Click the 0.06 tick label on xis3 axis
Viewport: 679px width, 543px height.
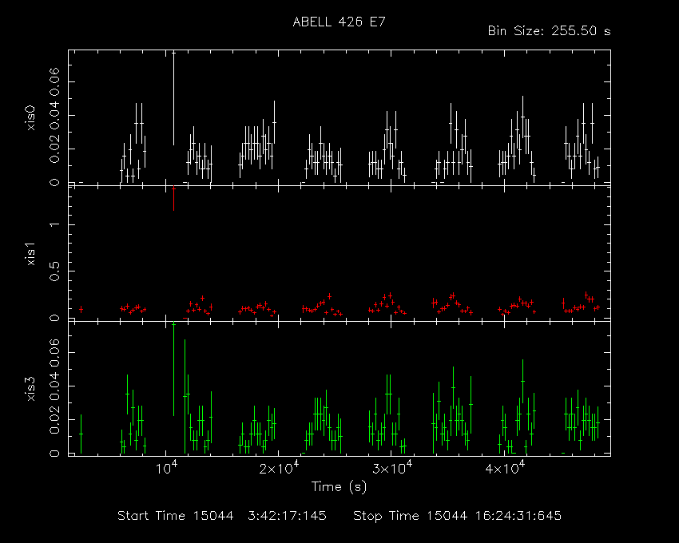(x=54, y=352)
